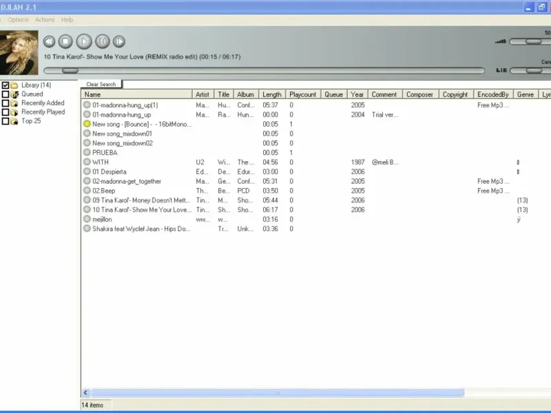Click the Recently Added folder icon
Viewport: 551px width, 413px height.
click(x=14, y=103)
